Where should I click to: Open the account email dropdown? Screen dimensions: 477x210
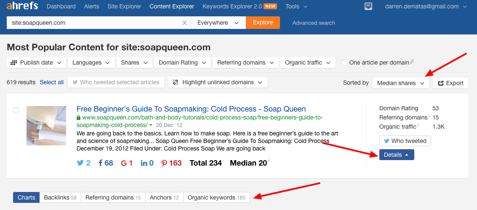(x=426, y=6)
